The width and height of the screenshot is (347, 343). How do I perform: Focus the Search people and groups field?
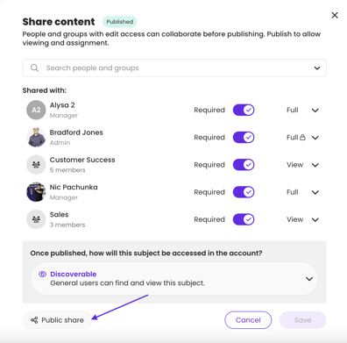pos(174,68)
